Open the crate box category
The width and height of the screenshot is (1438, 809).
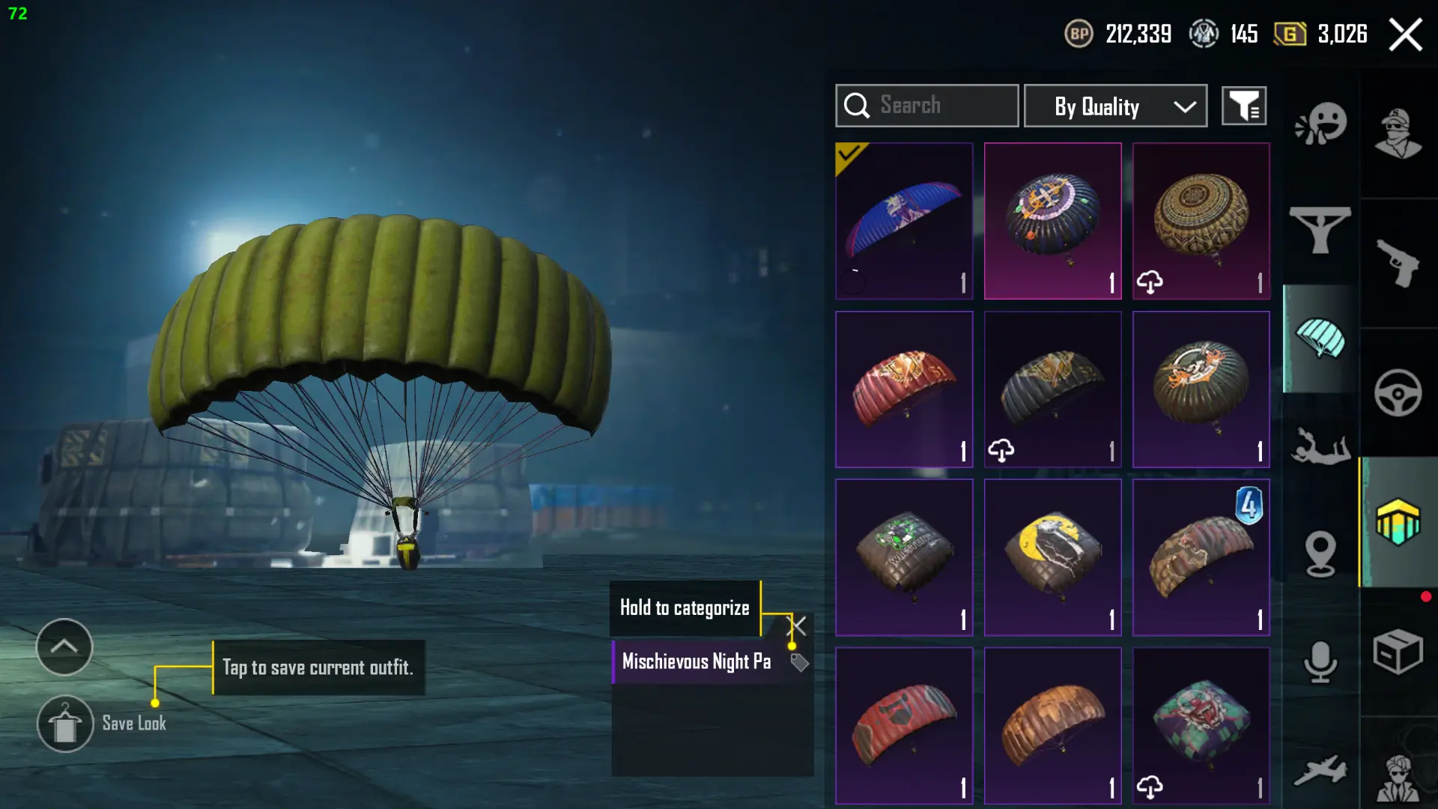point(1398,652)
